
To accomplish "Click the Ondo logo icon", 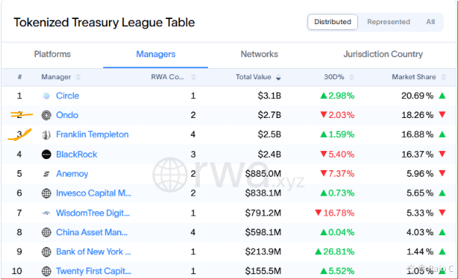I will [x=46, y=115].
